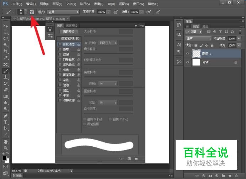
Task: Enable 形状动态 checkbox
Action: click(x=60, y=44)
